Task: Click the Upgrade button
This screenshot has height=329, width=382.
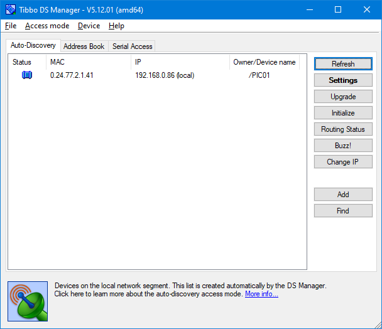Action: click(343, 97)
